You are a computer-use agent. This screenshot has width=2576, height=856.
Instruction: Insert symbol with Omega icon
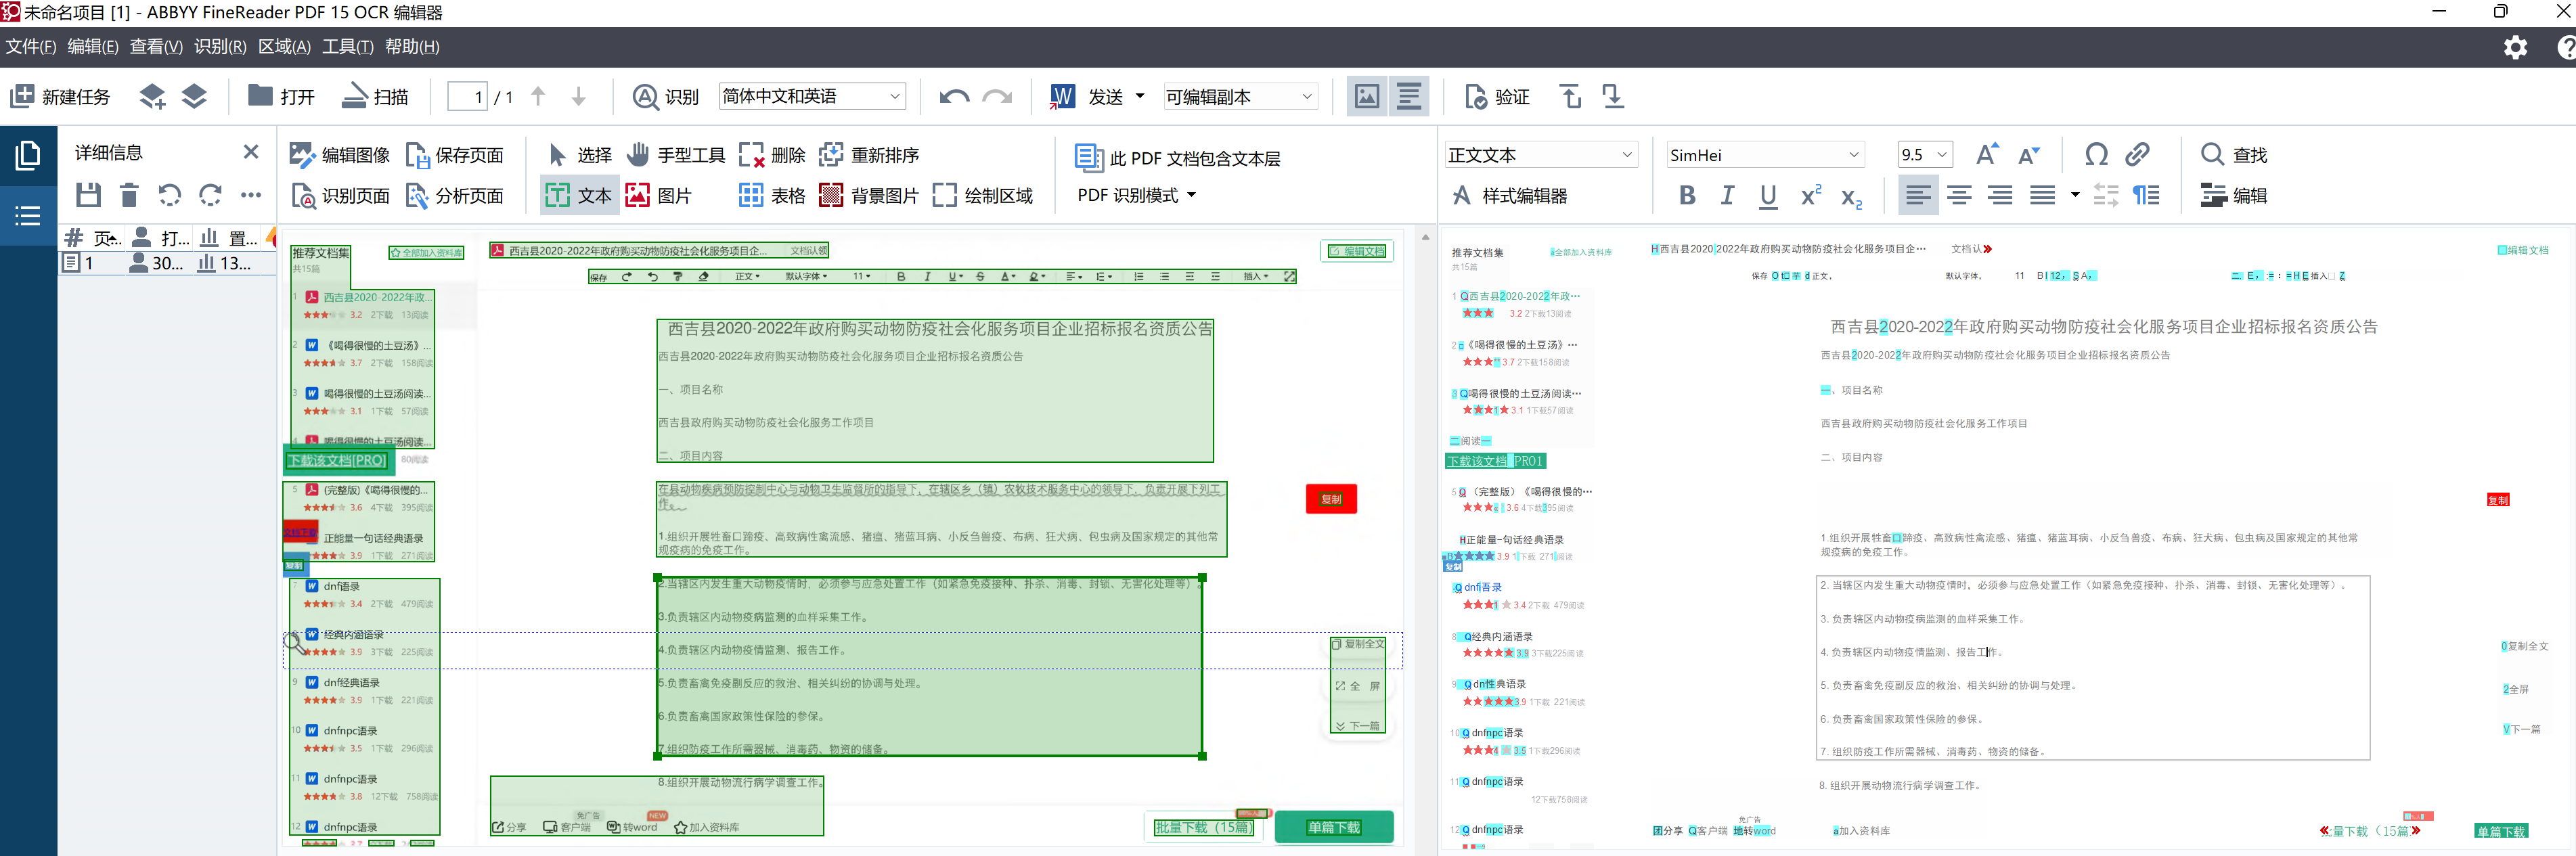click(x=2096, y=155)
